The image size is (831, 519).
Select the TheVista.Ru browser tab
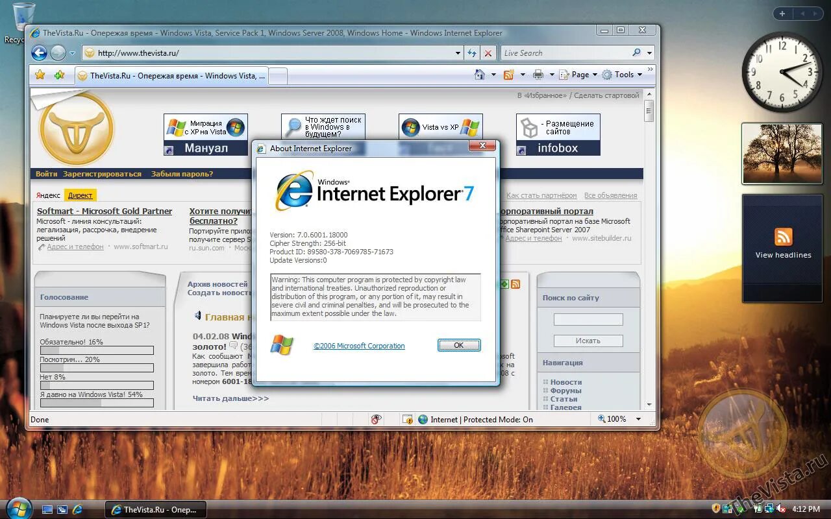click(171, 76)
